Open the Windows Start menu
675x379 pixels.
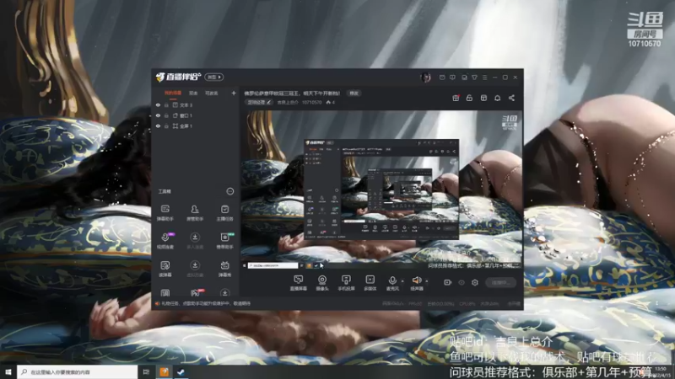(x=8, y=371)
